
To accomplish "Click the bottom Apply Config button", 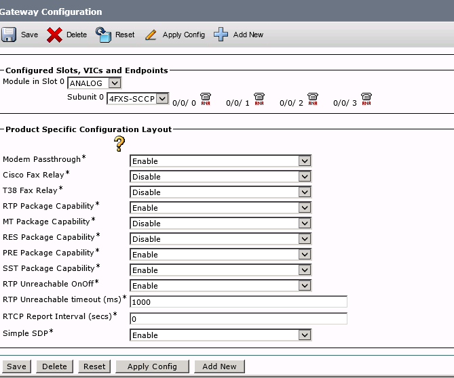I will tap(152, 366).
